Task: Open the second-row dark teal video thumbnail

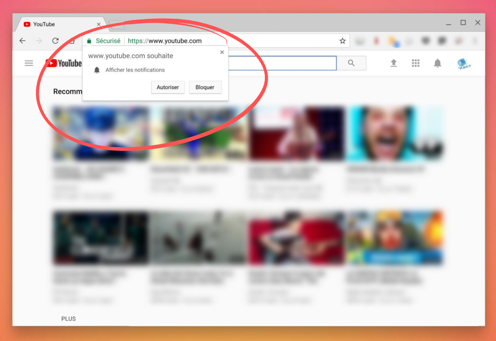Action: click(x=100, y=237)
